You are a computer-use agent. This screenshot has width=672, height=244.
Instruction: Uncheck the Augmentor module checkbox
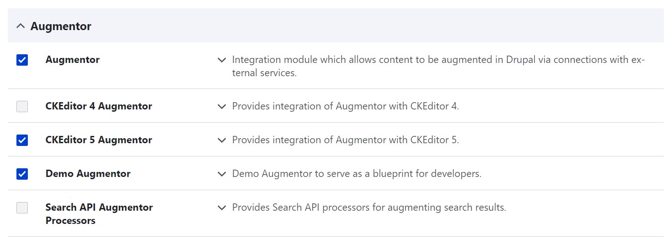[x=22, y=60]
